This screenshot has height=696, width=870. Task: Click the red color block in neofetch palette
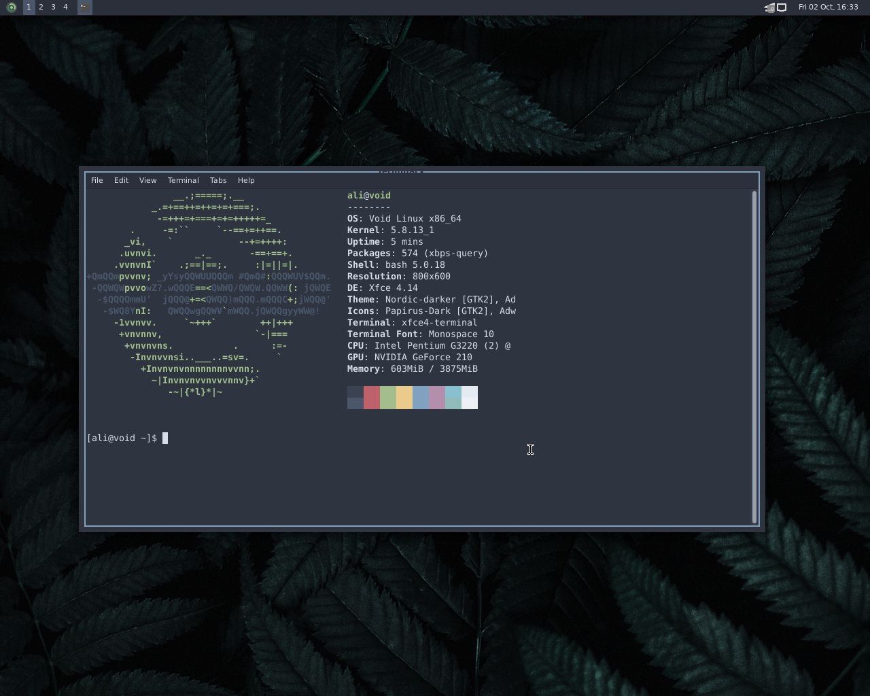point(372,398)
